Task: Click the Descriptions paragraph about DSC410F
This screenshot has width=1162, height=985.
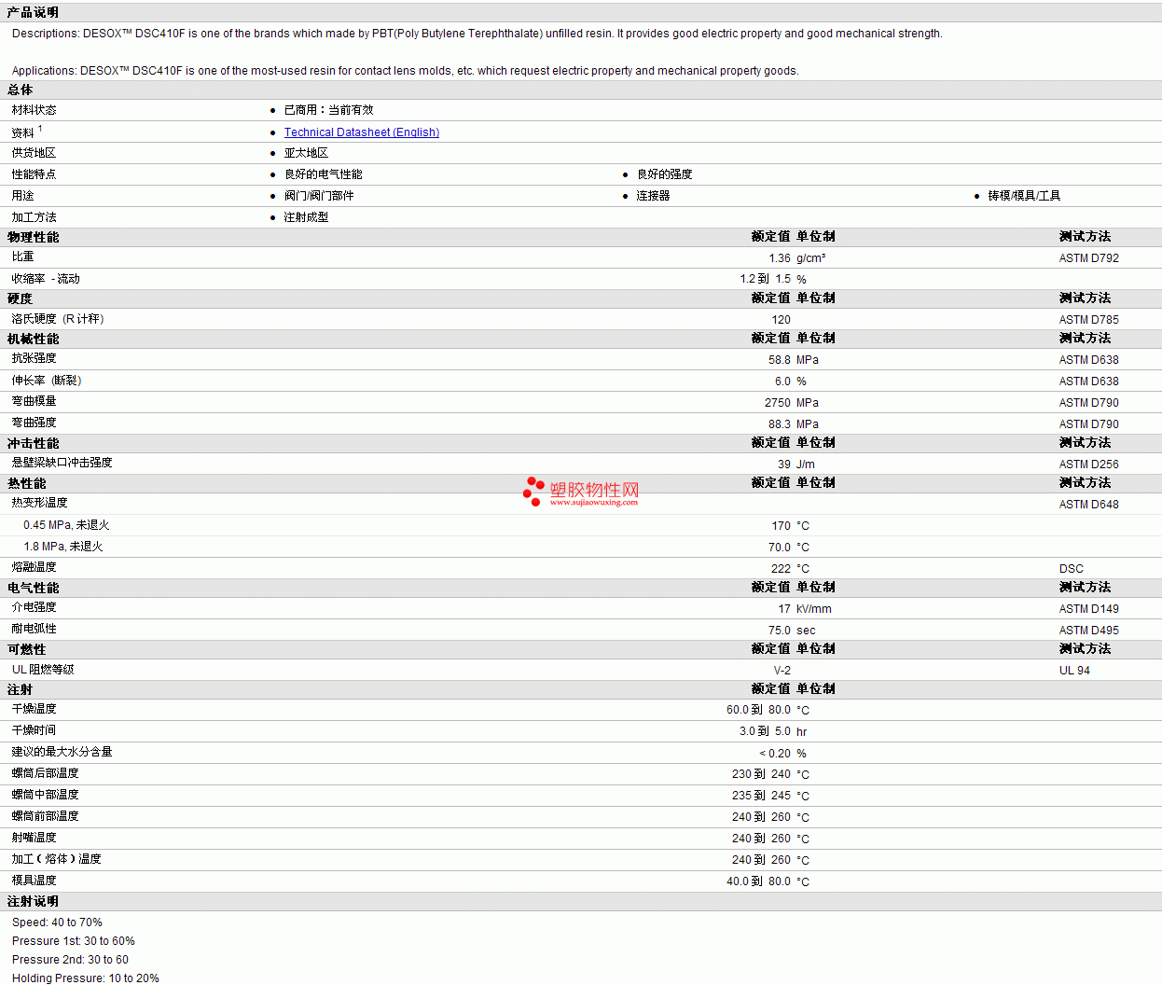Action: [x=477, y=34]
